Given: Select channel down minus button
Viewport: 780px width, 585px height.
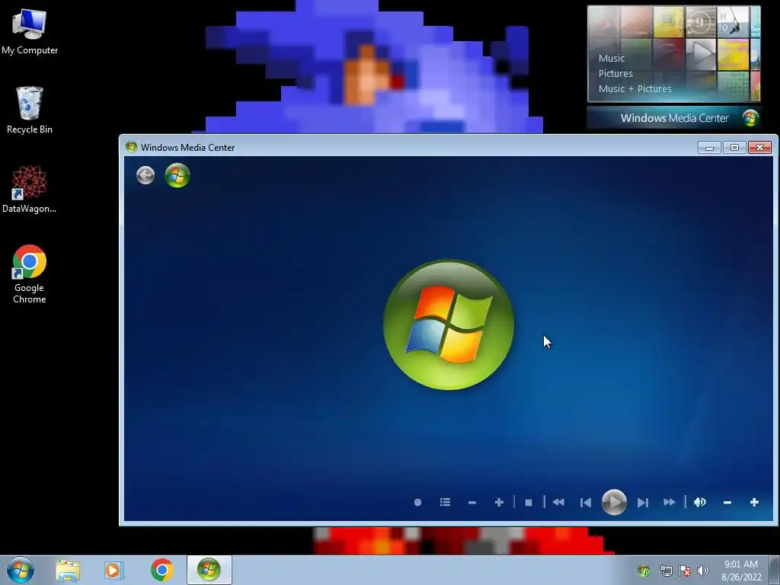Looking at the screenshot, I should tap(472, 503).
